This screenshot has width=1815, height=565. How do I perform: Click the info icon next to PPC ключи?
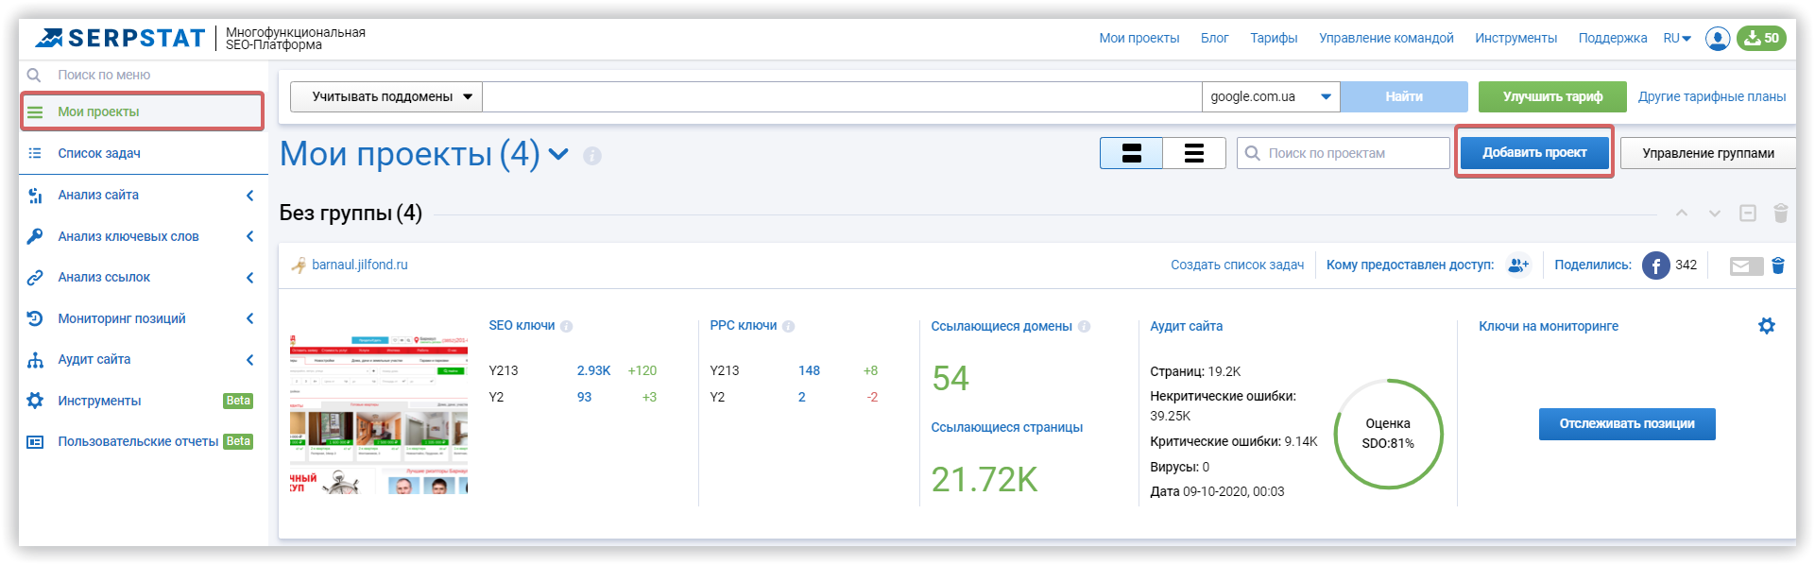coord(788,326)
